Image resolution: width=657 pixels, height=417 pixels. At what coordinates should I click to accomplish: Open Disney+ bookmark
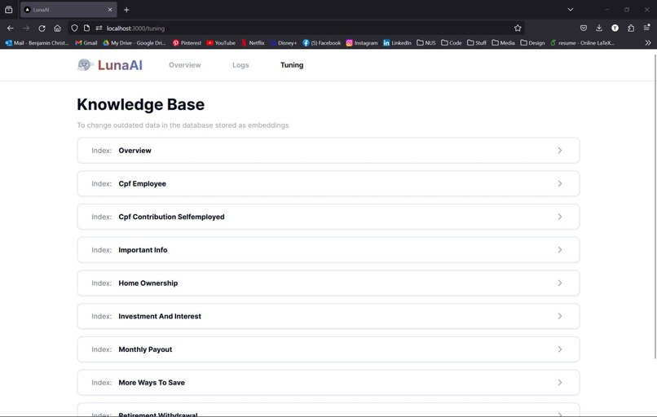click(x=283, y=42)
